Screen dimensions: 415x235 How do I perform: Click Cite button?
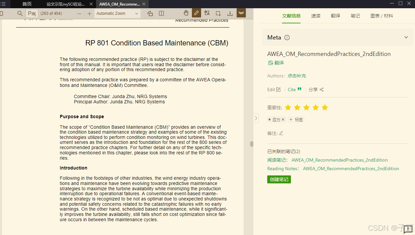tap(295, 90)
